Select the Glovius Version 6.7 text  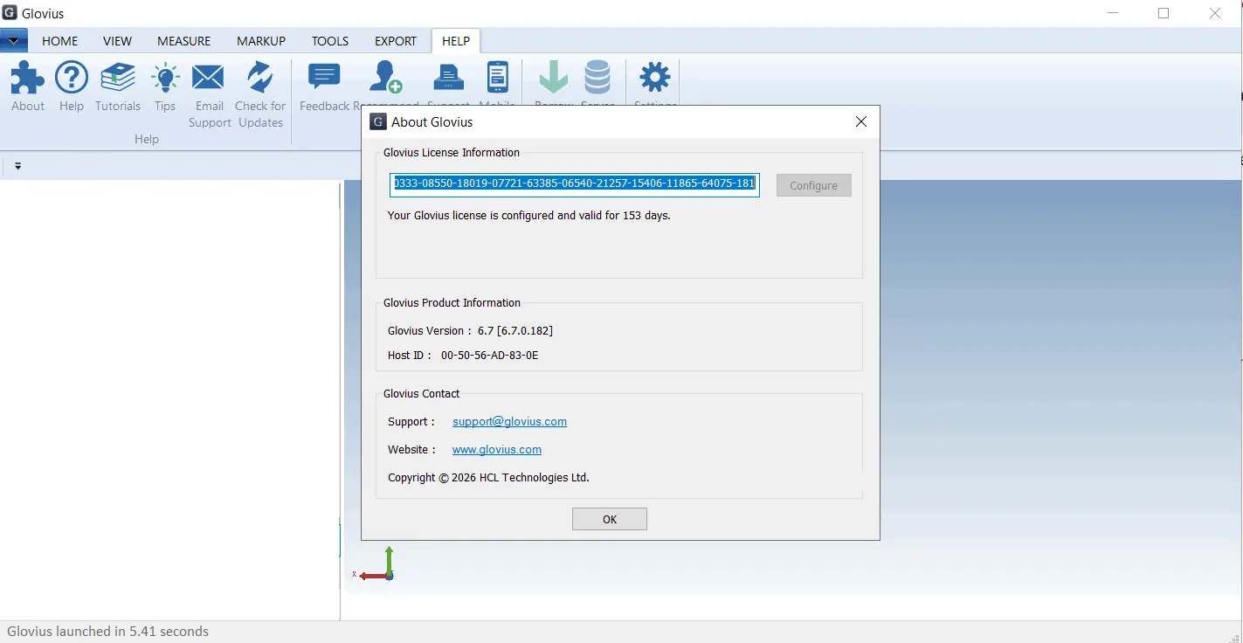[470, 330]
